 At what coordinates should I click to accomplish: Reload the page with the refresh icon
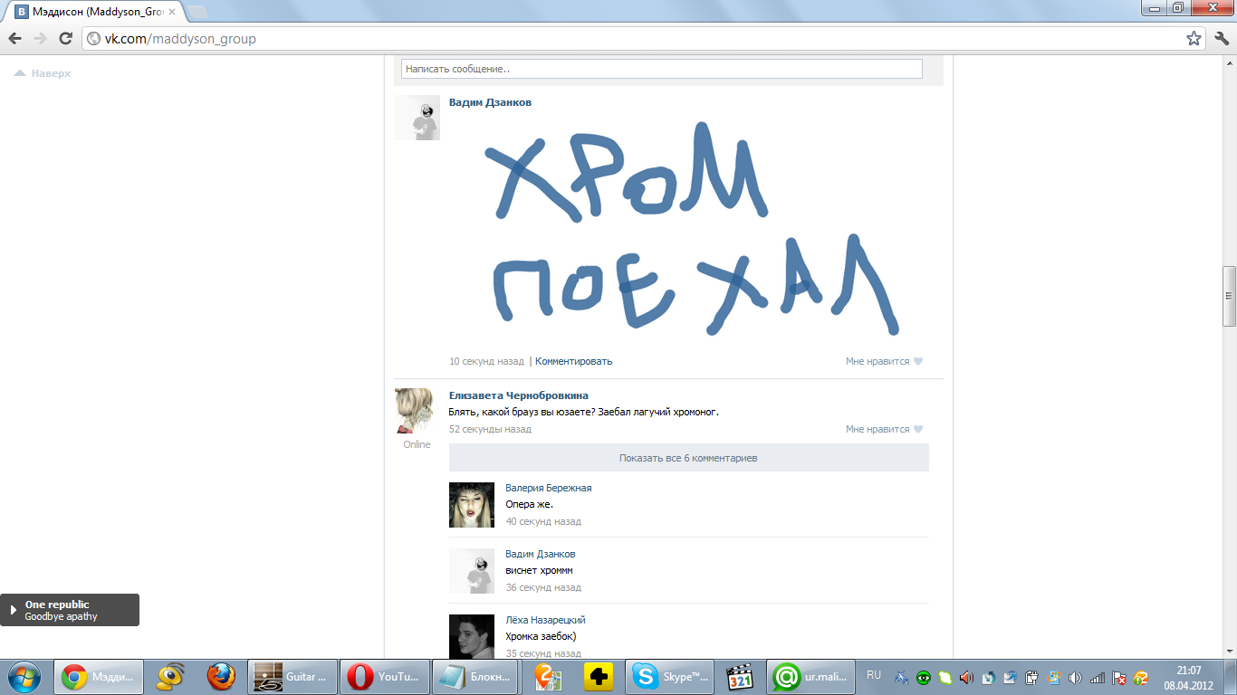tap(65, 39)
